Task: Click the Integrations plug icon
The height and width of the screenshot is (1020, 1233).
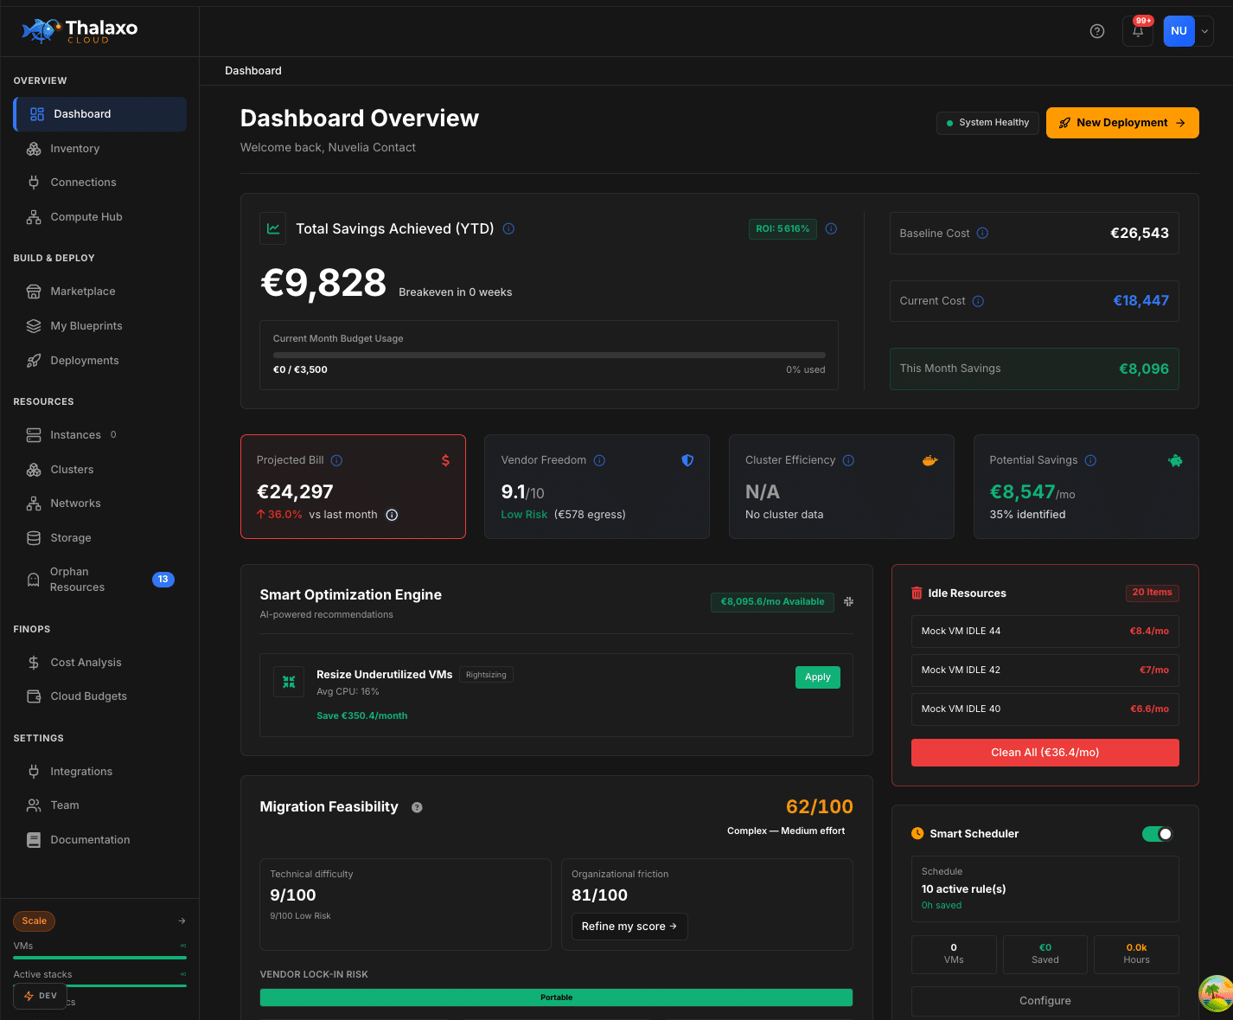Action: (x=34, y=772)
